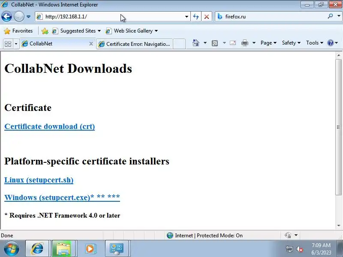This screenshot has height=257, width=343.
Task: Expand the Home button dropdown arrow
Action: pos(205,43)
